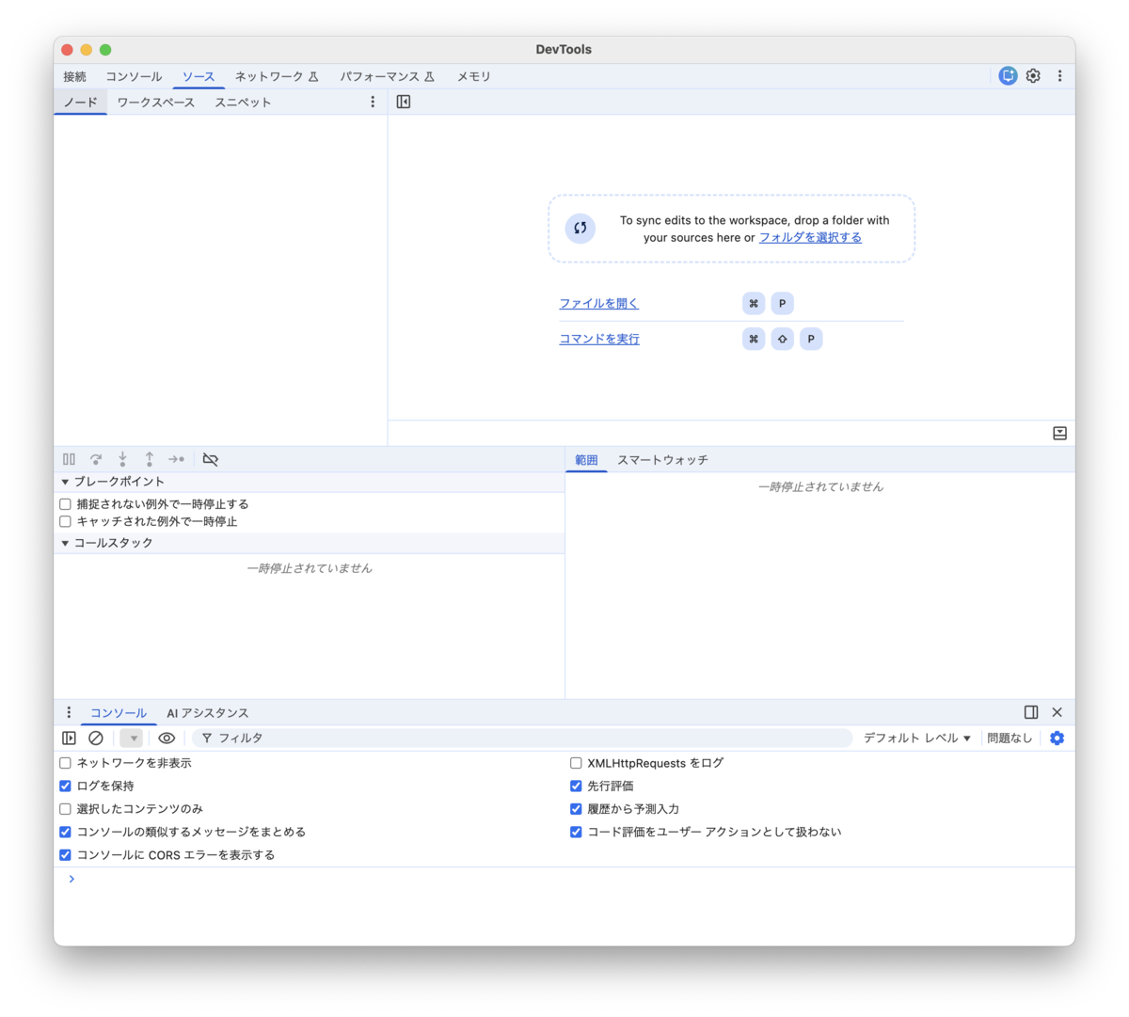Click the collapse debugger drawer icon in editor footer
Image resolution: width=1129 pixels, height=1017 pixels.
[x=1060, y=433]
